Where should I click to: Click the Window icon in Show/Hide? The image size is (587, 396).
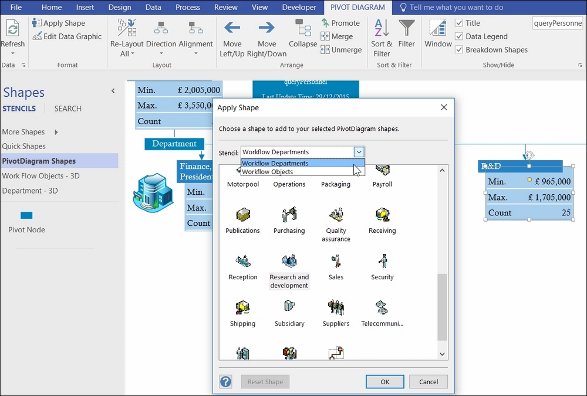[438, 28]
